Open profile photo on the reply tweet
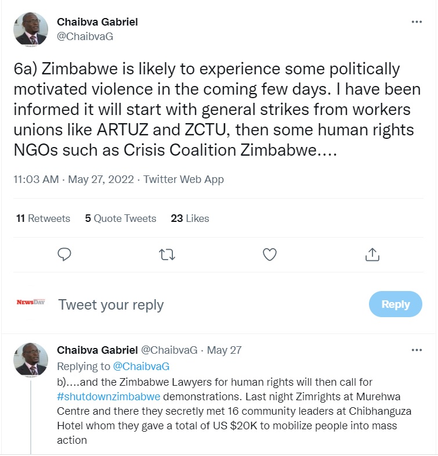Viewport: 438px width, 456px height. click(x=31, y=359)
